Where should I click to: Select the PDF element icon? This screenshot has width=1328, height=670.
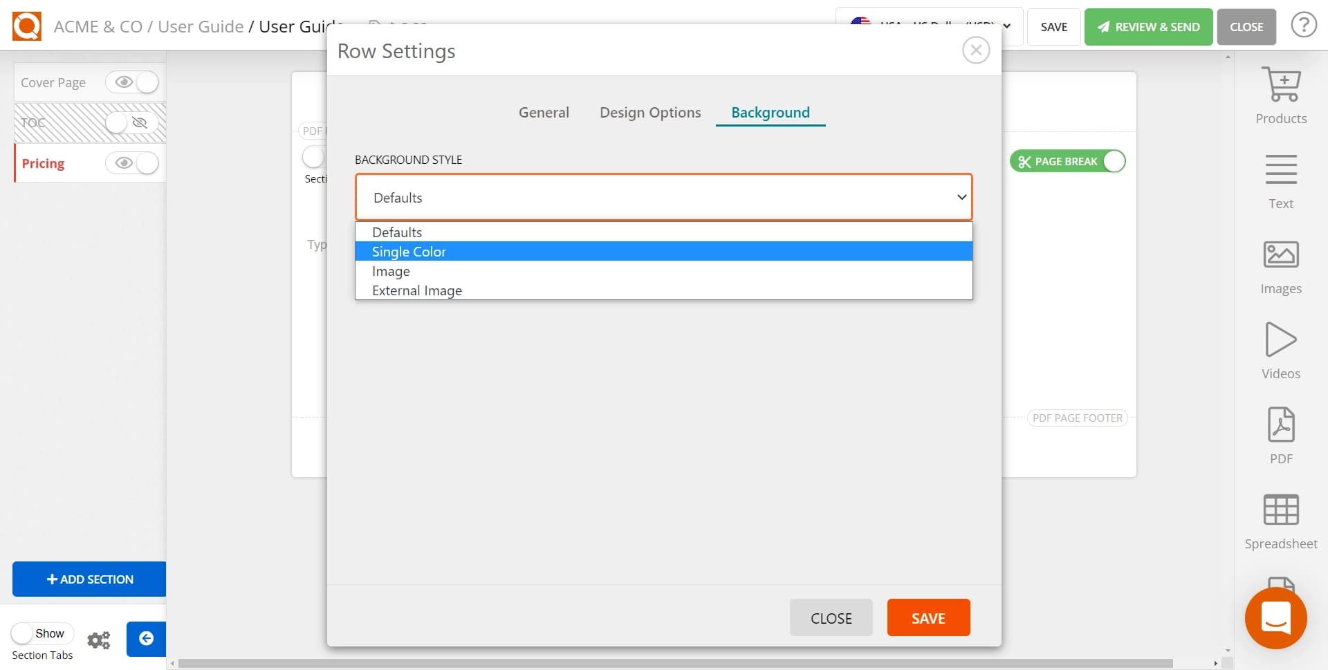[x=1281, y=426]
